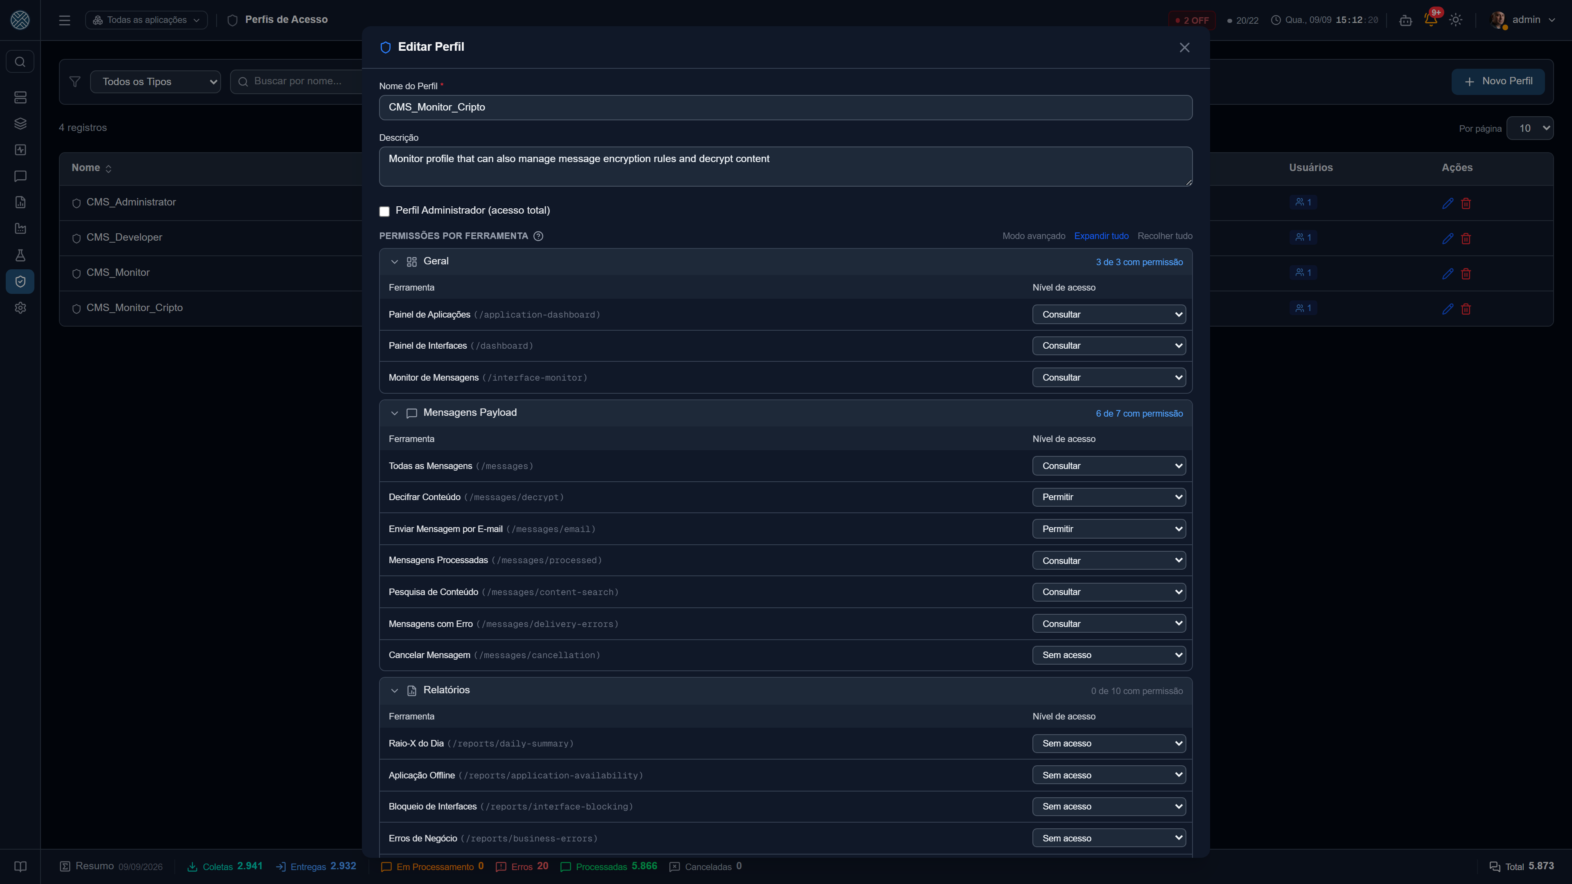This screenshot has width=1572, height=884.
Task: Open access level dropdown for Decifrar Conteúdo
Action: coord(1109,497)
